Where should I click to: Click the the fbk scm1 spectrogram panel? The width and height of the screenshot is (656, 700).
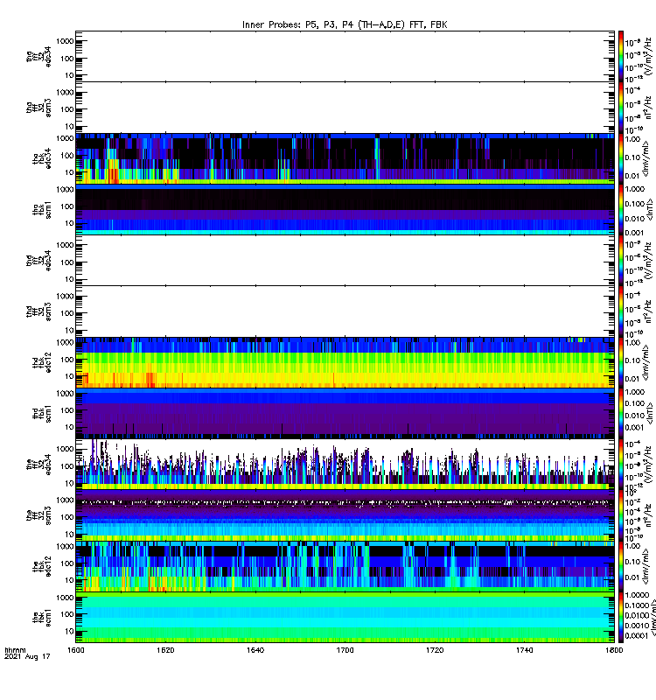pyautogui.click(x=345, y=618)
